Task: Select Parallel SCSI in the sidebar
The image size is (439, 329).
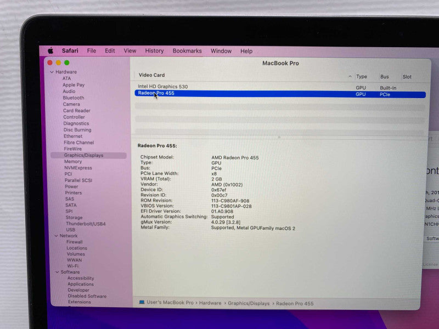Action: pyautogui.click(x=78, y=180)
